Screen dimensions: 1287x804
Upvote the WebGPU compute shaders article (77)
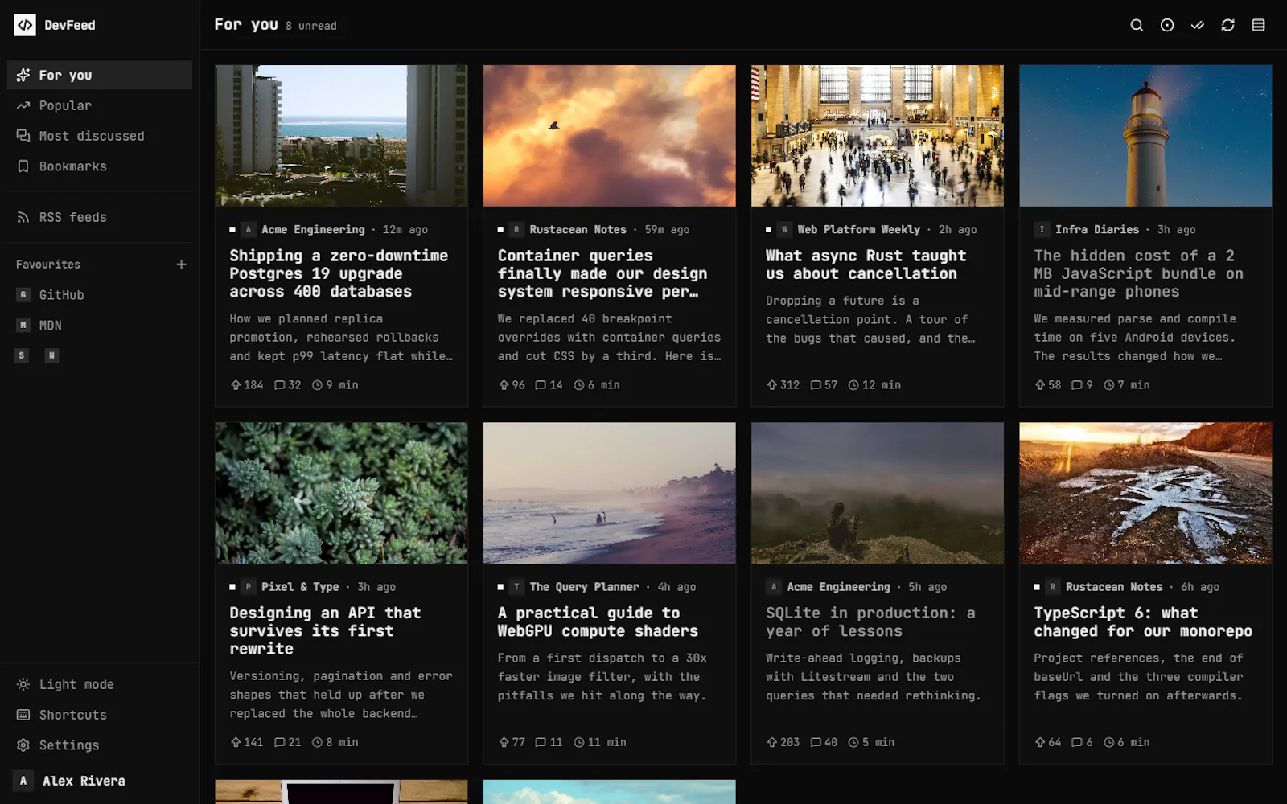512,742
